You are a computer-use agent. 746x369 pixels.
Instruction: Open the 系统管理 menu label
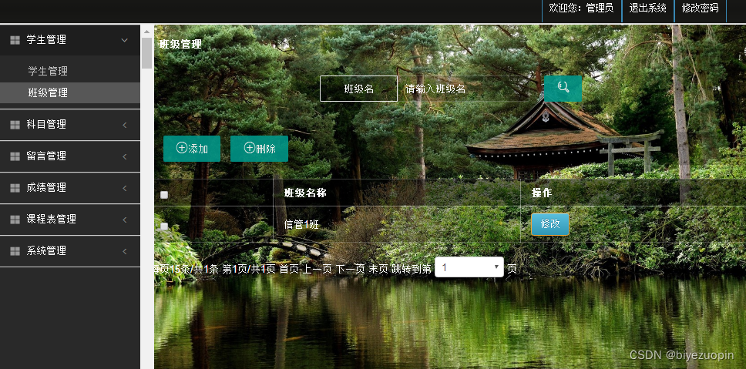click(x=46, y=250)
